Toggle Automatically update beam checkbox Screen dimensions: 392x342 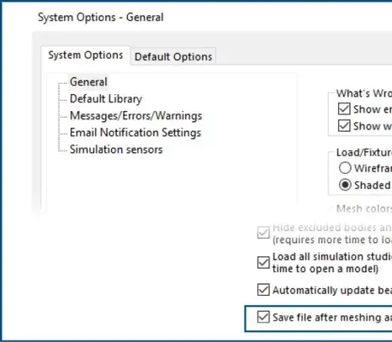click(x=263, y=290)
